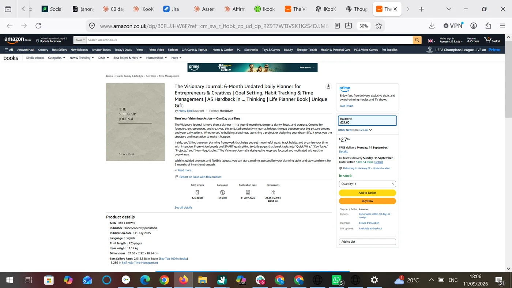Click the Firefox account avatar icon

click(x=474, y=26)
